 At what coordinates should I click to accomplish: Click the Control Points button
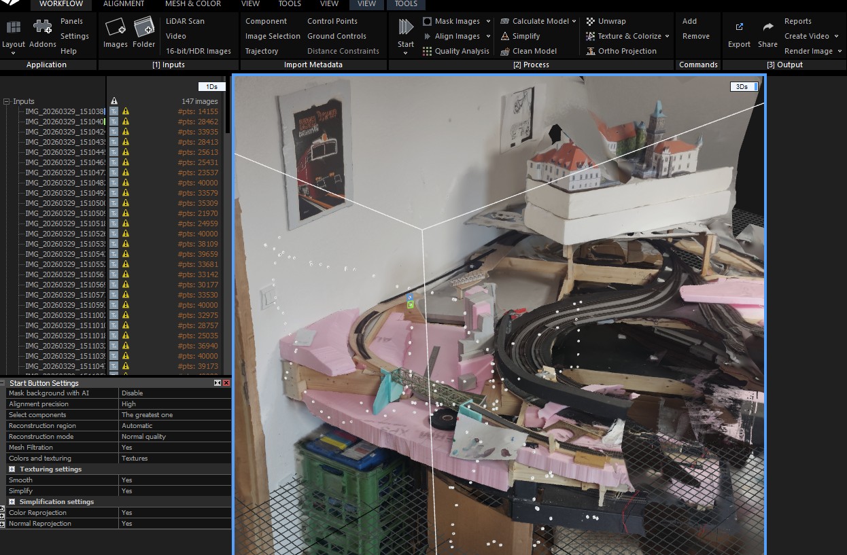tap(332, 21)
